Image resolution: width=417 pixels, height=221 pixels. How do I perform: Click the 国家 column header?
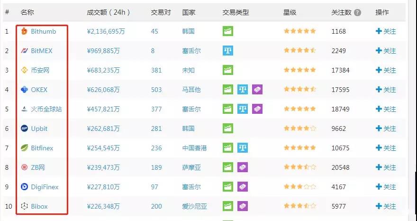pos(189,12)
